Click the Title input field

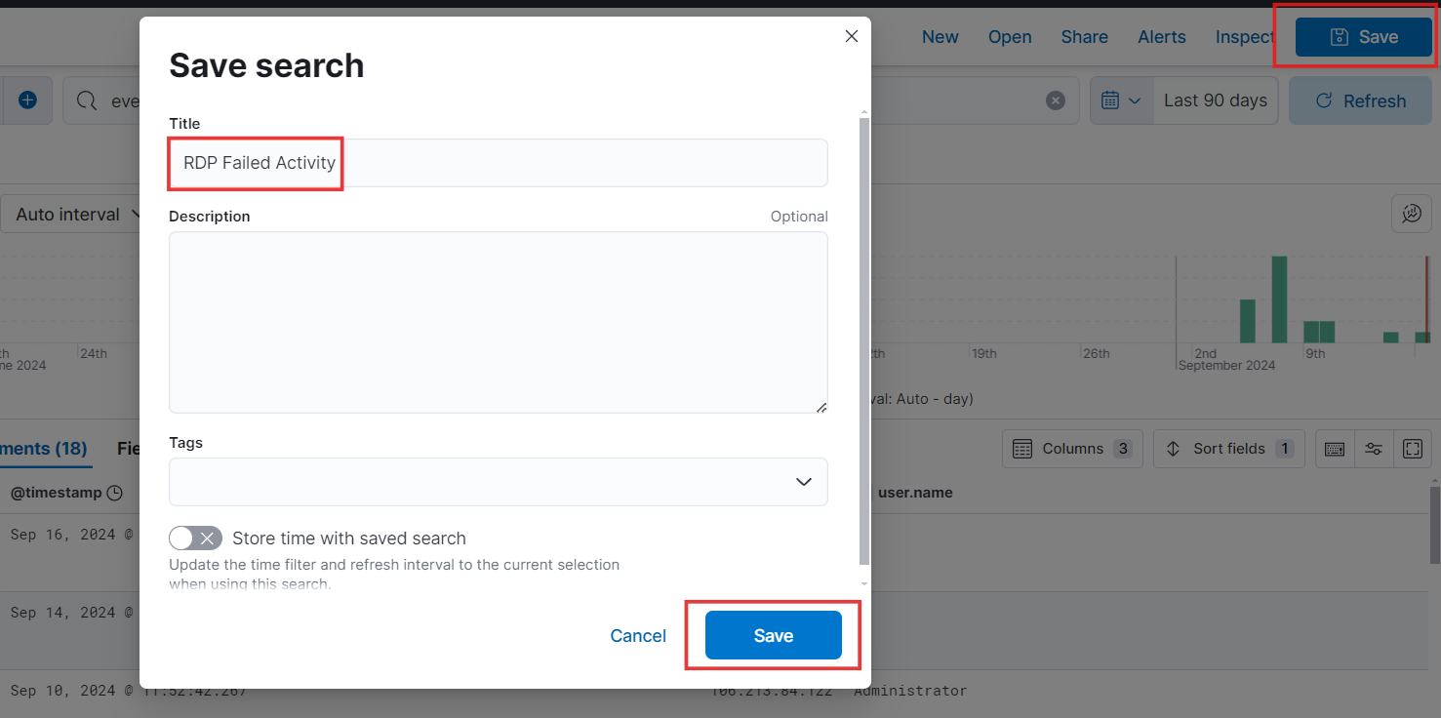499,163
